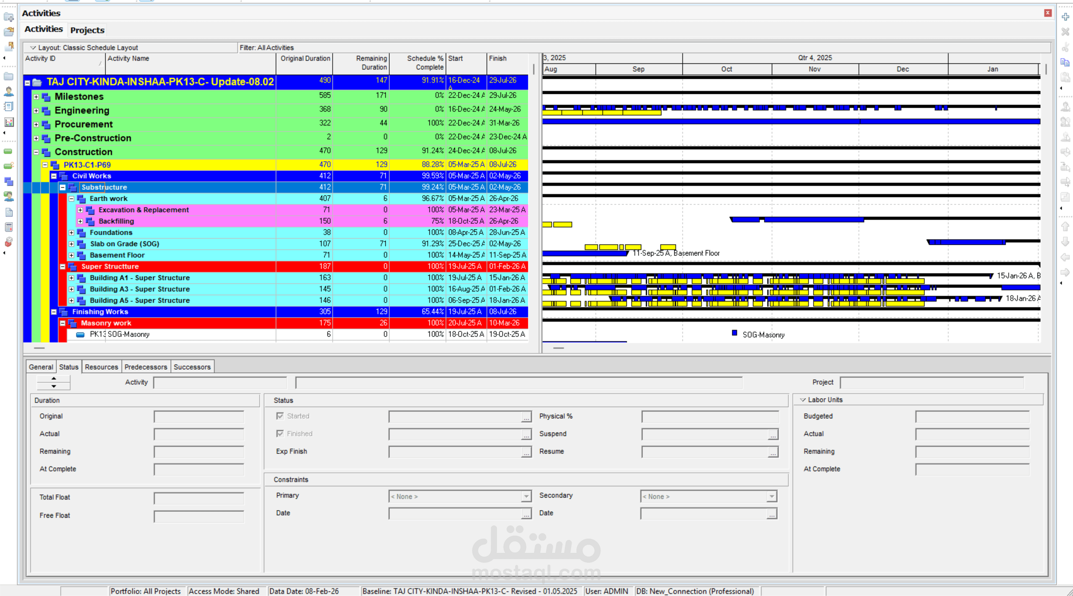Click the Gantt chart horizontal scroll handle
This screenshot has width=1073, height=596.
[558, 348]
